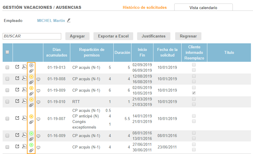Open the PDF for the 23/06/2011 request
This screenshot has height=154, width=253.
click(24, 146)
